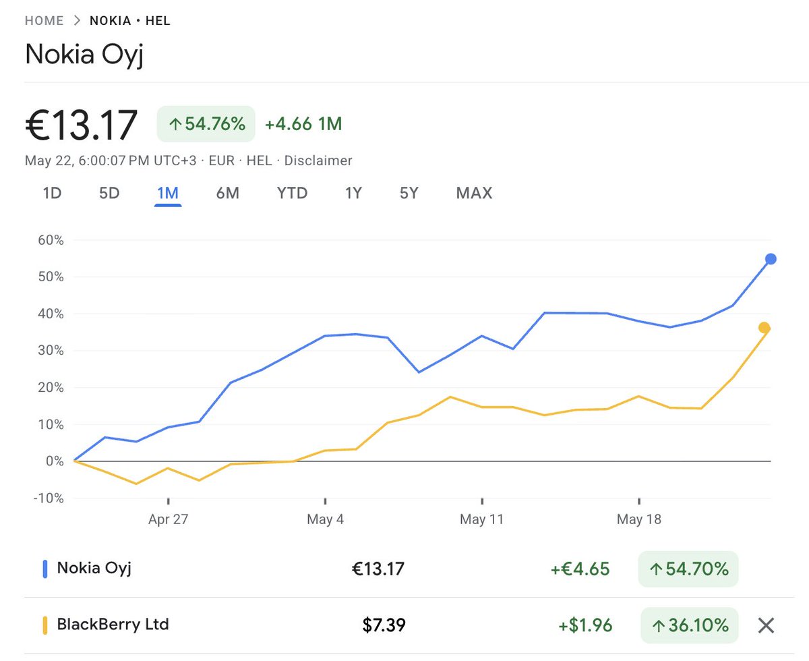Click the 54.70% badge in Nokia row

pyautogui.click(x=688, y=569)
